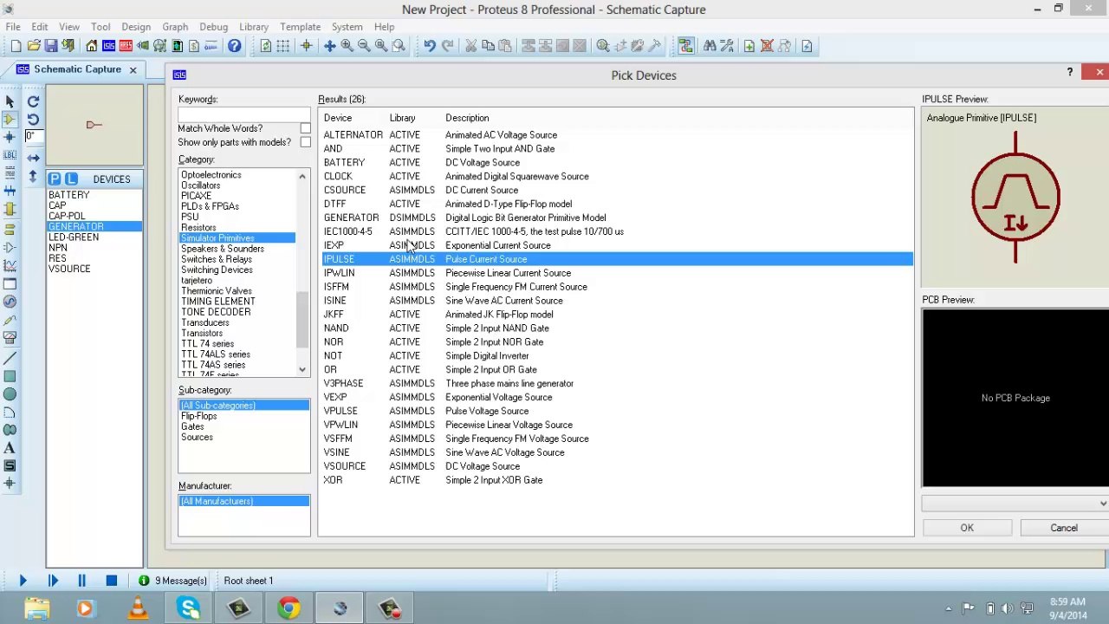The width and height of the screenshot is (1109, 624).
Task: Focus the Keywords search field
Action: click(243, 114)
